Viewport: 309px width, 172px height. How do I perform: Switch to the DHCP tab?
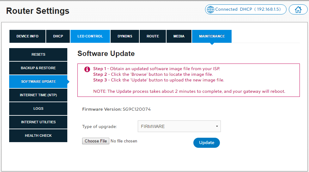(x=58, y=36)
